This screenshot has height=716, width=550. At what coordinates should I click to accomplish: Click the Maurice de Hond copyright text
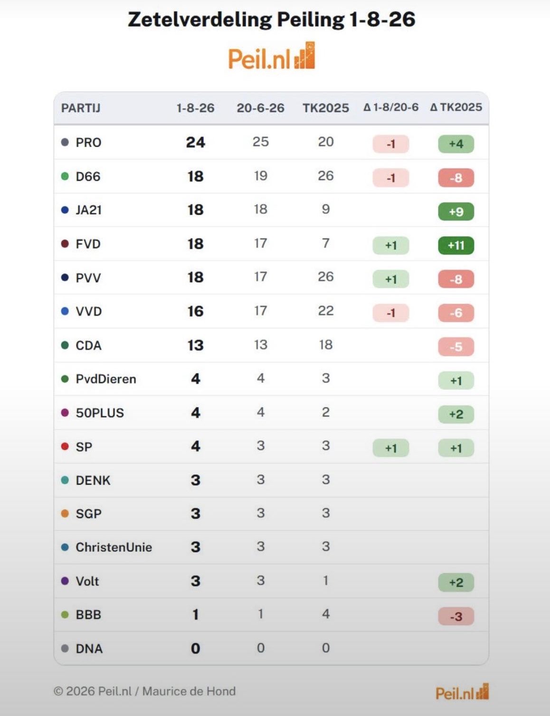(144, 691)
